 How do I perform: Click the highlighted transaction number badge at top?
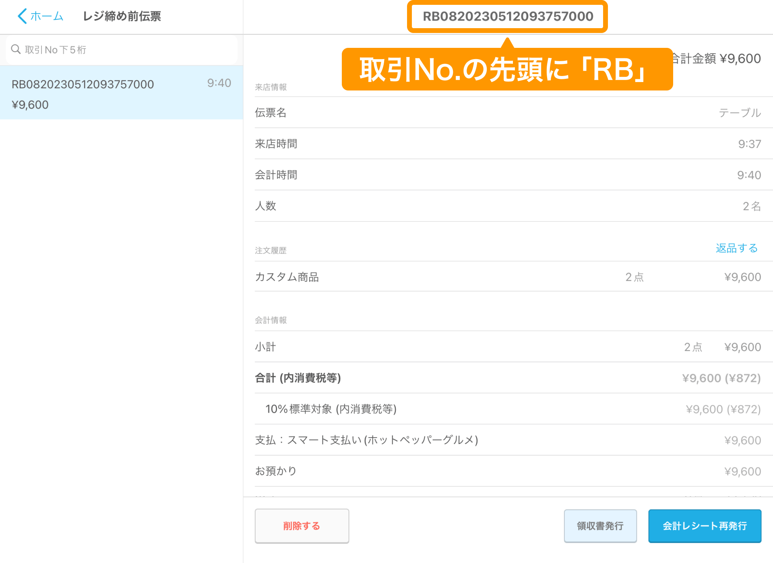[507, 16]
